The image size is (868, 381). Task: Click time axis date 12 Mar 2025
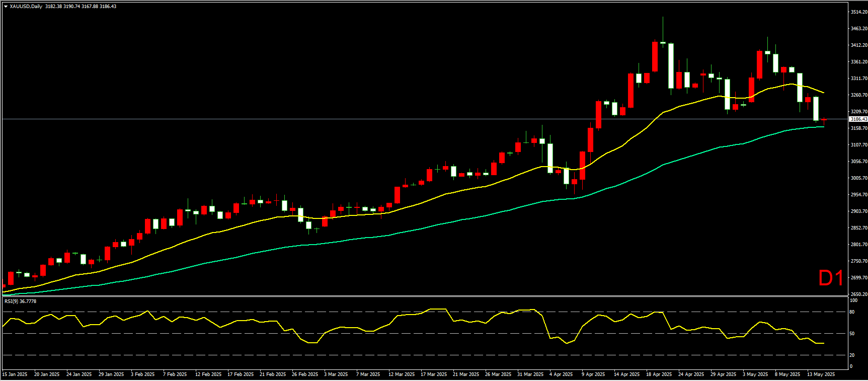pyautogui.click(x=402, y=374)
